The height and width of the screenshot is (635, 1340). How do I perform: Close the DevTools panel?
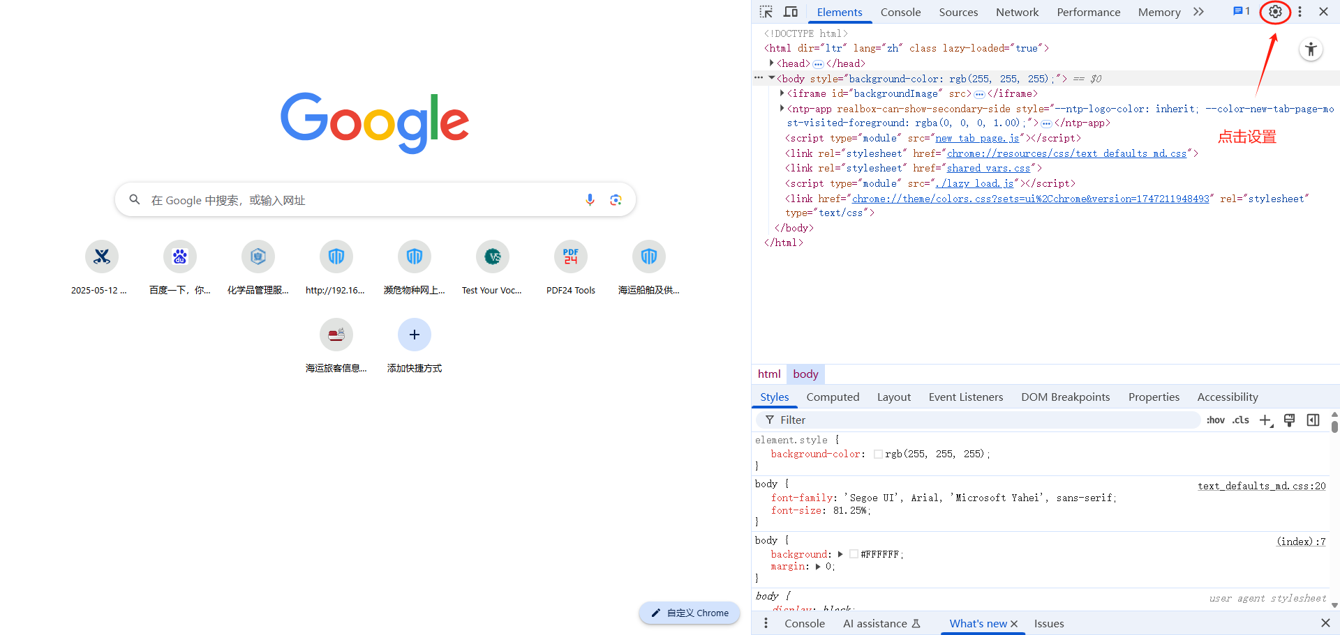click(1323, 12)
